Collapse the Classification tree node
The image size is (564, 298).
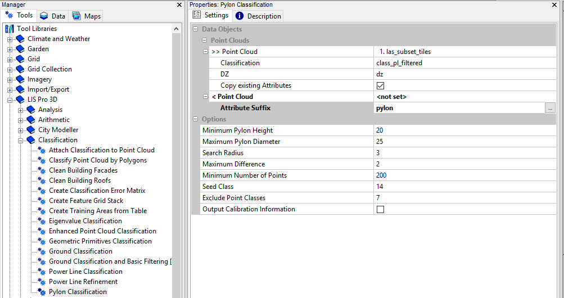[x=20, y=141]
